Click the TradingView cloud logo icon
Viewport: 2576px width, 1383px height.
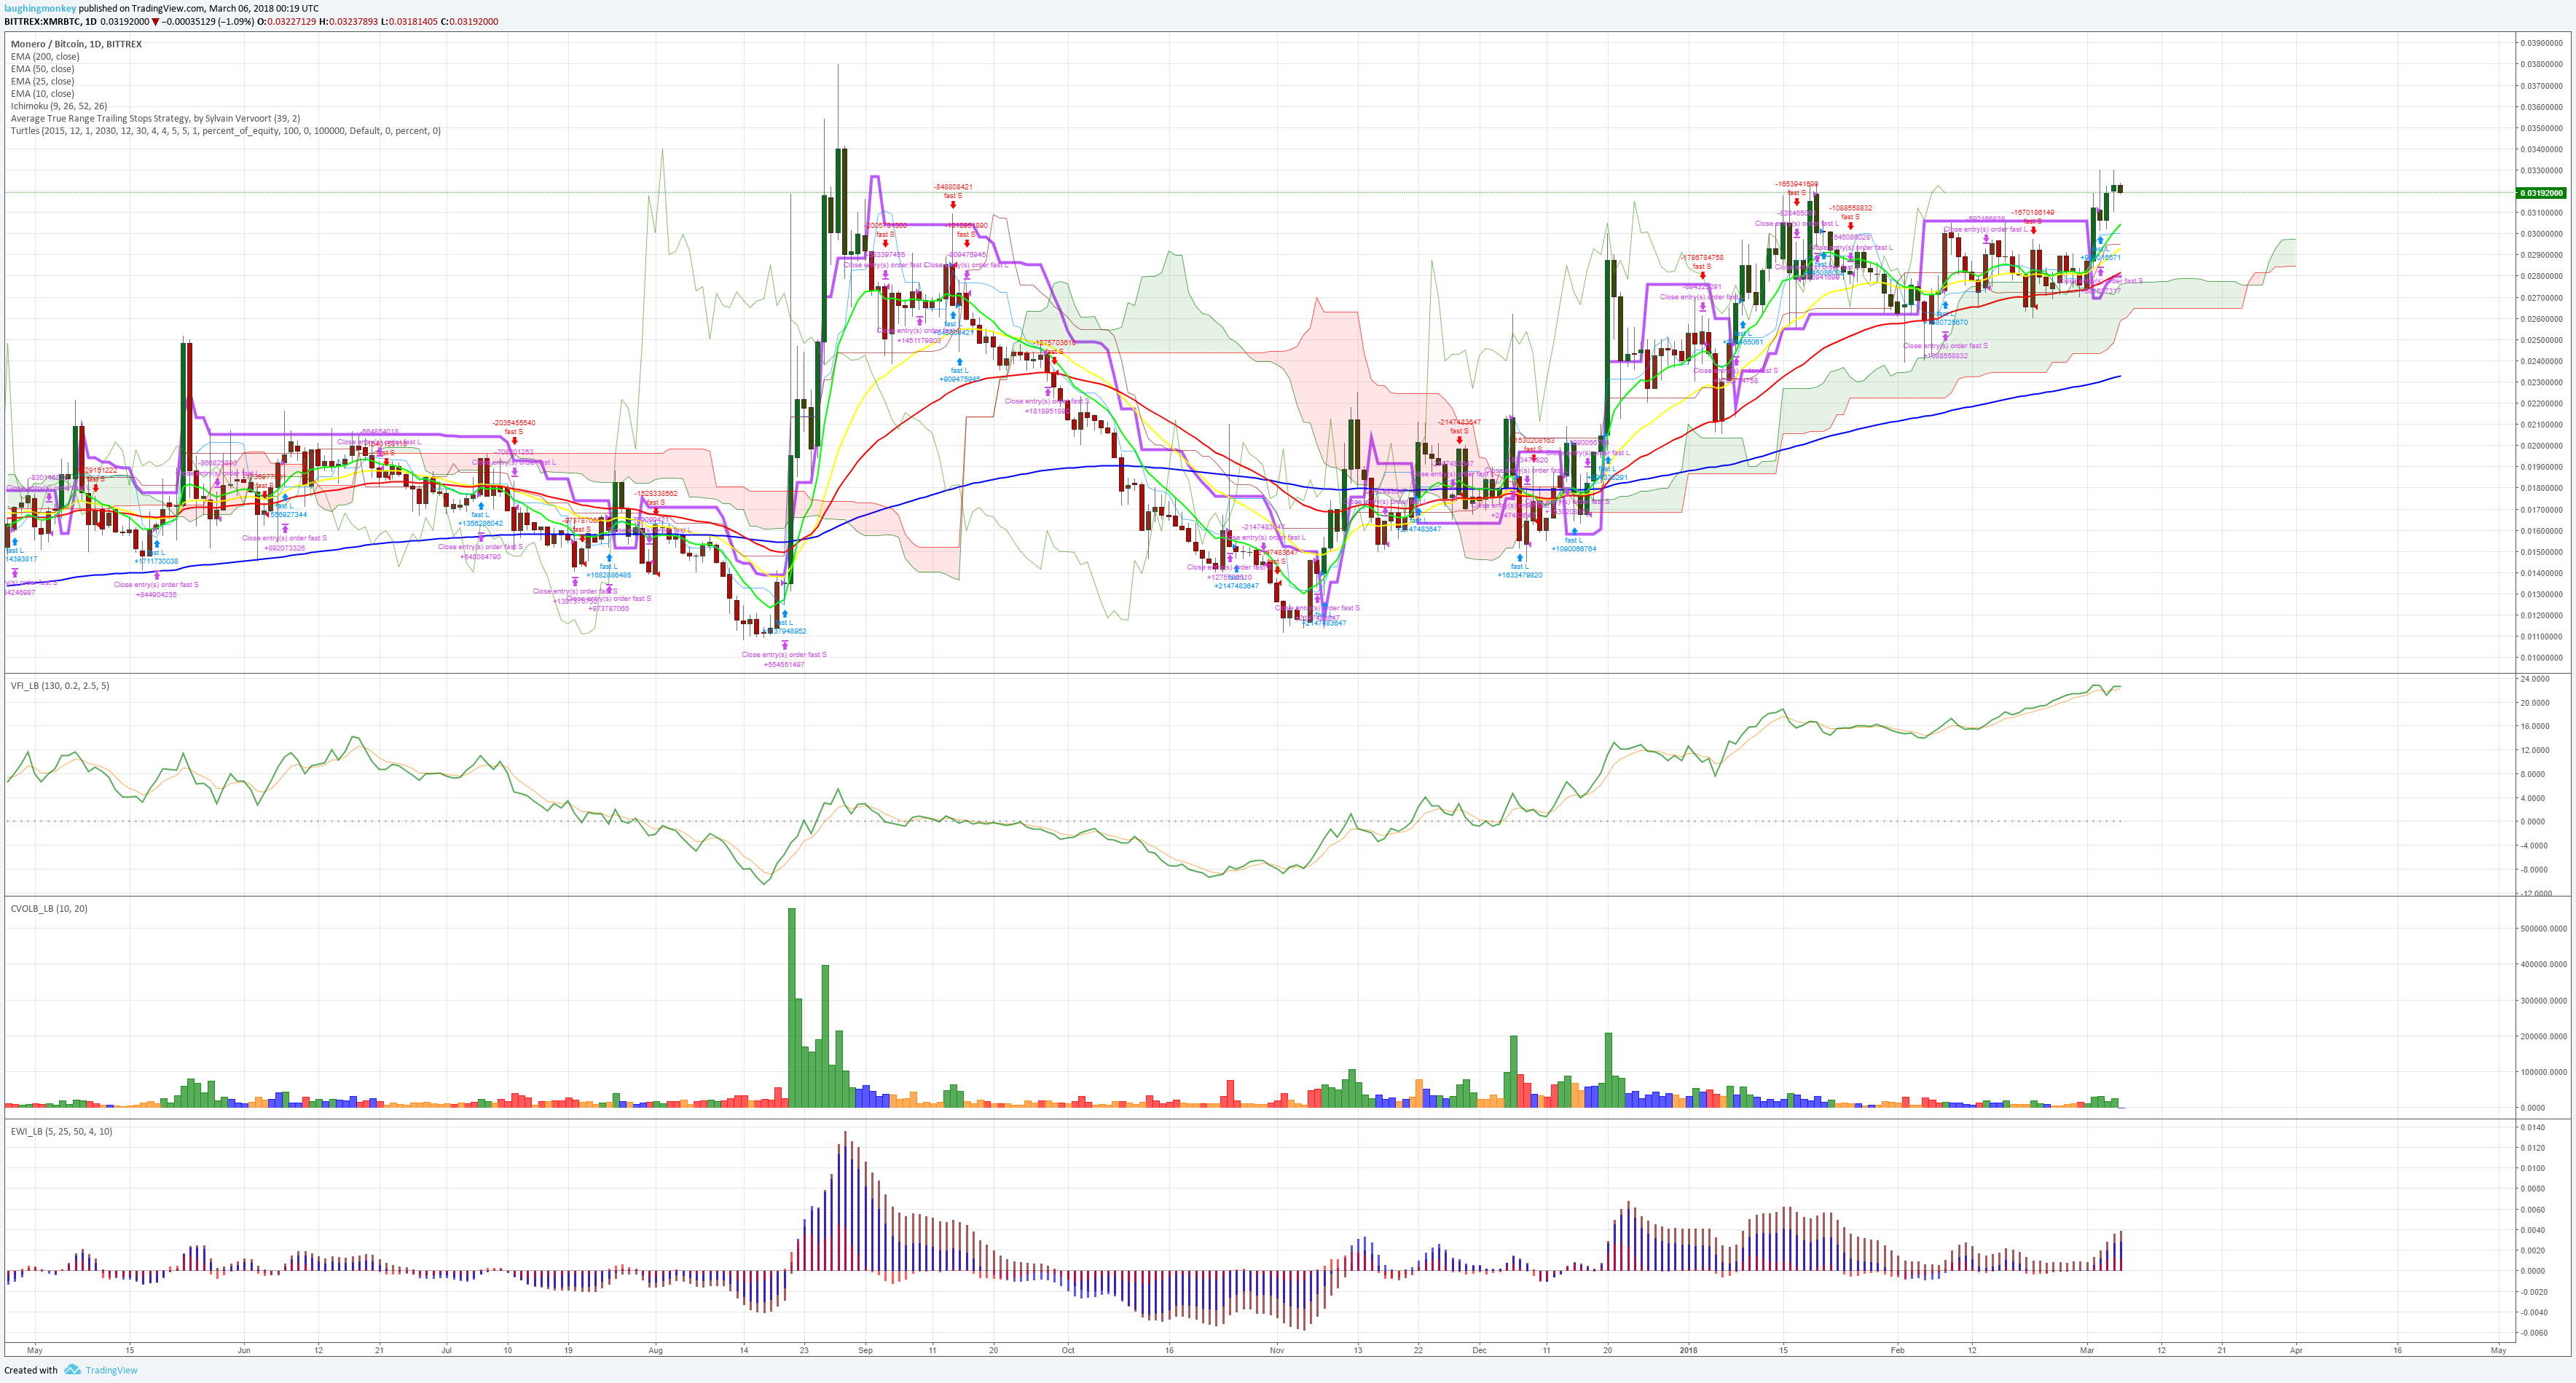[72, 1370]
